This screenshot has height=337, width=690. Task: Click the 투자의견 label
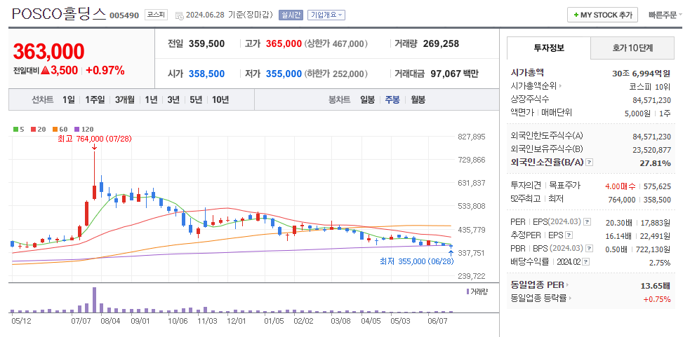click(x=526, y=186)
